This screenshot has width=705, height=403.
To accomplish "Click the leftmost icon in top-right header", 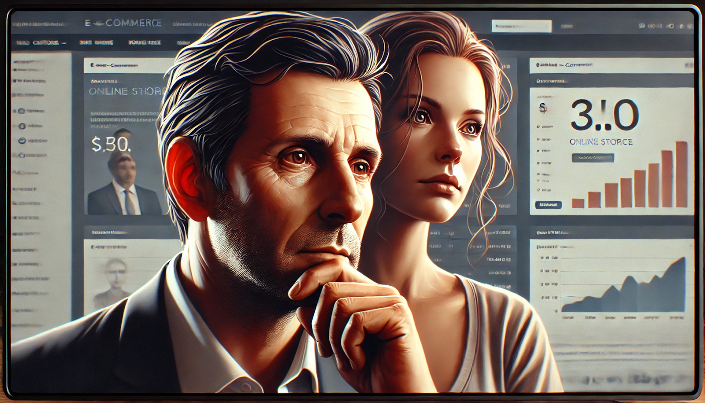I will click(642, 26).
